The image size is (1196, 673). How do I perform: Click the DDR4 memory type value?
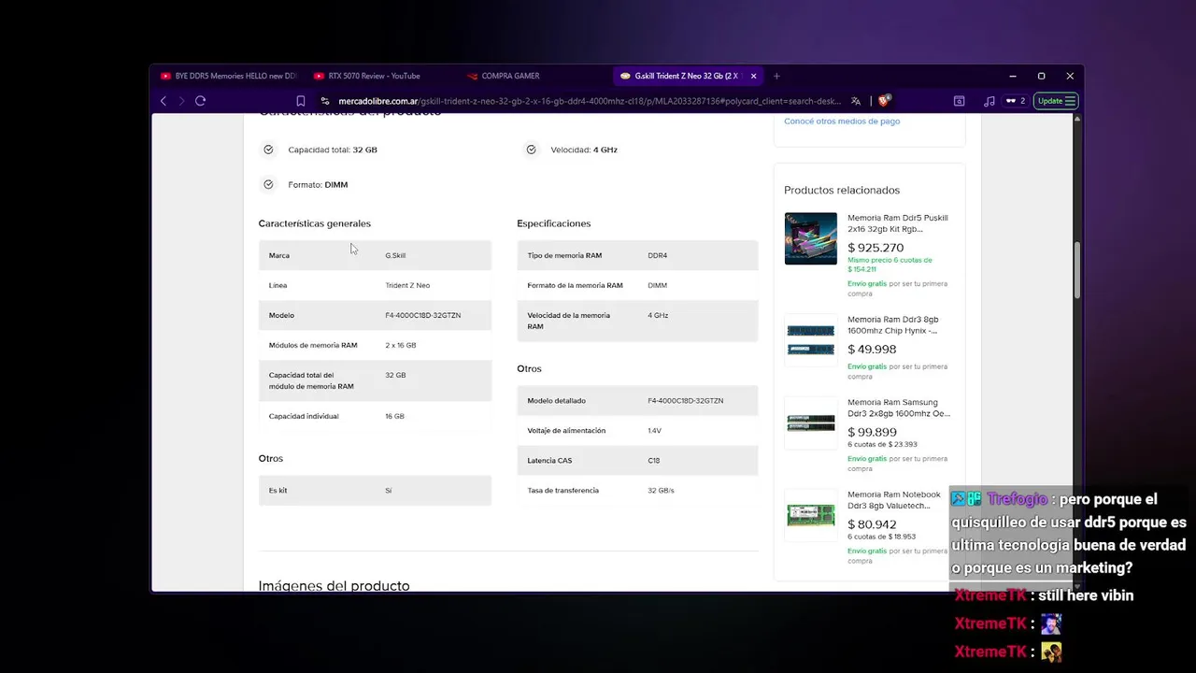pyautogui.click(x=657, y=255)
